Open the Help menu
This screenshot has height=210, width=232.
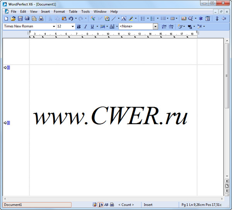click(114, 12)
